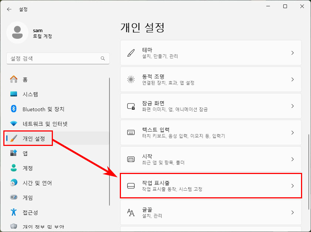Expand the 시작 settings chevron

(293, 159)
